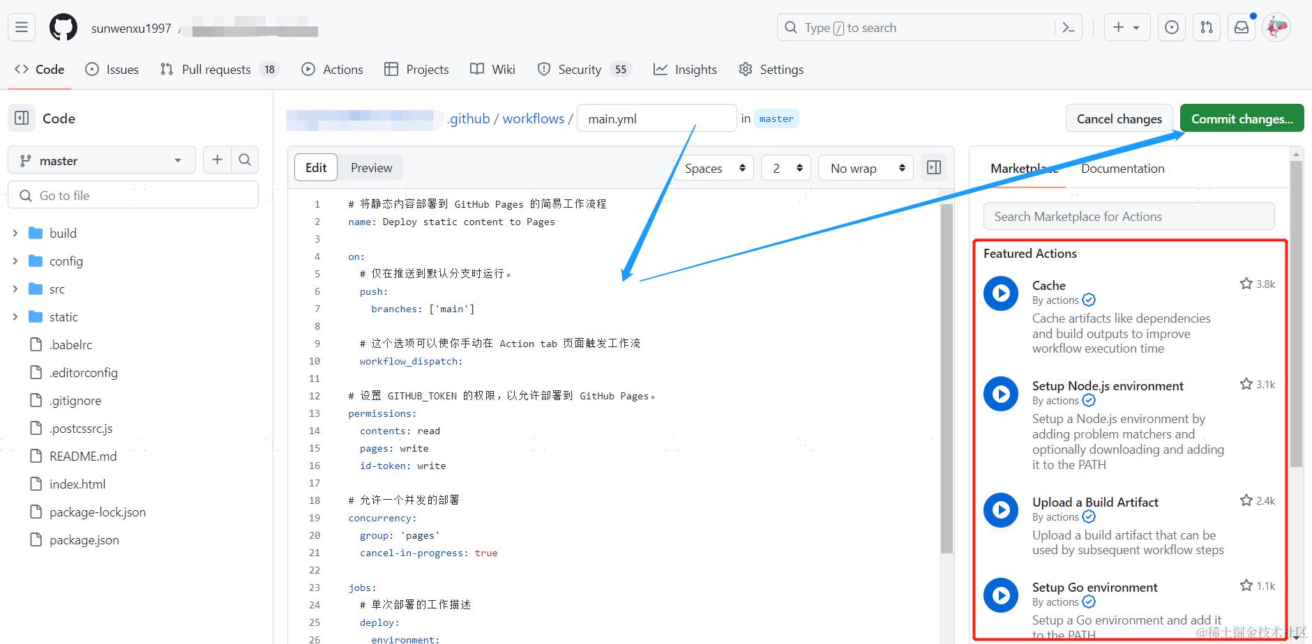Switch editor to Edit mode
The width and height of the screenshot is (1312, 644).
tap(316, 168)
